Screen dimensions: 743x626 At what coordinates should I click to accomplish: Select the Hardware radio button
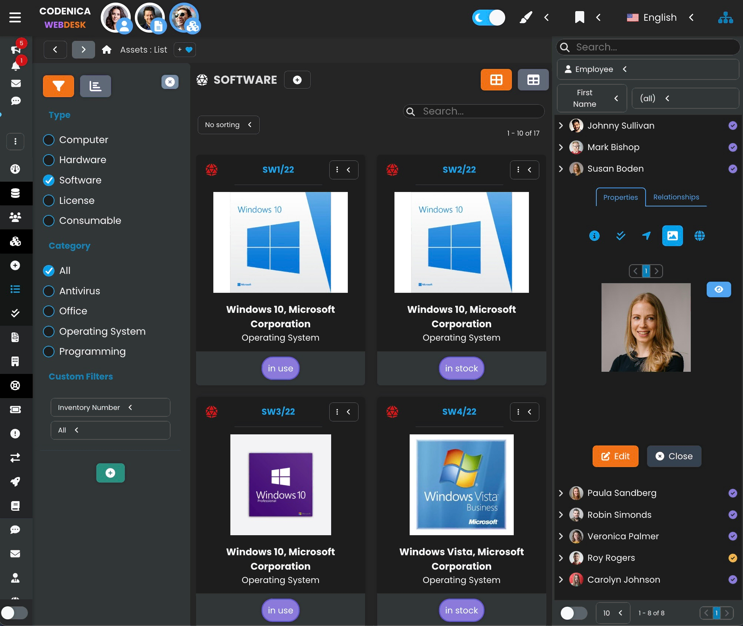pyautogui.click(x=49, y=160)
